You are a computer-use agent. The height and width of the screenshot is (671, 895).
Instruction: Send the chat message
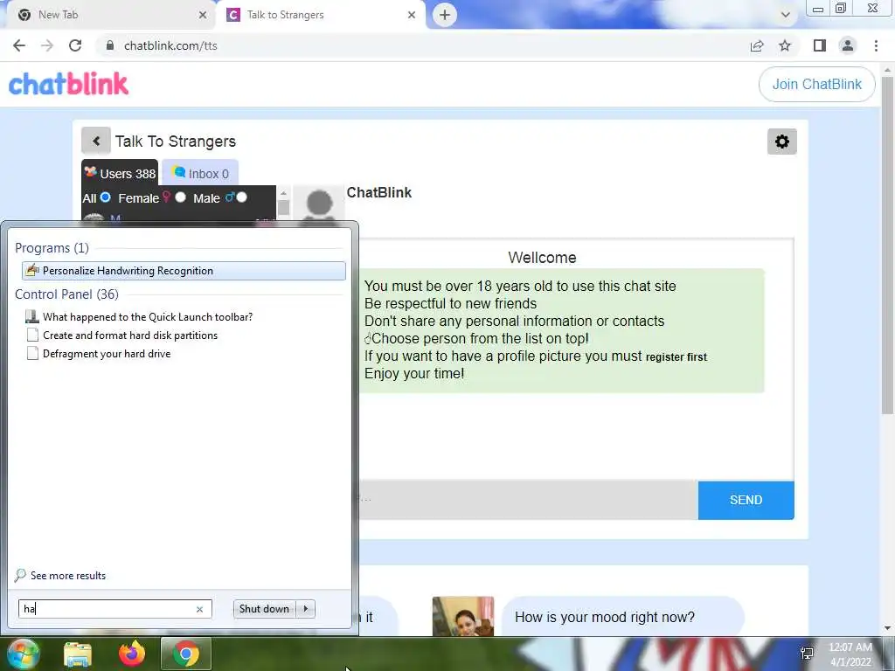[x=746, y=500]
